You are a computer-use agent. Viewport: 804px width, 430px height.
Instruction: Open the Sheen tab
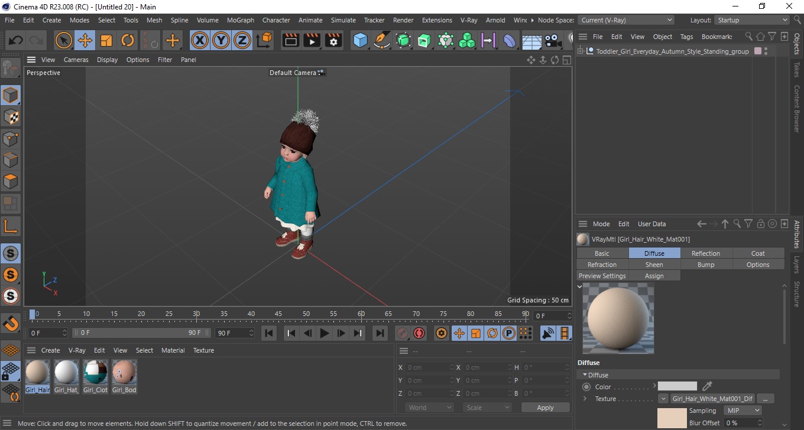click(654, 265)
